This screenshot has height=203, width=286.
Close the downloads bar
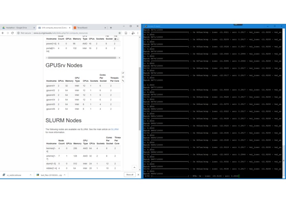(x=138, y=175)
